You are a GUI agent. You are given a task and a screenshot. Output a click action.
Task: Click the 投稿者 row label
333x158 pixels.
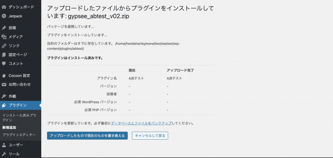point(112,94)
